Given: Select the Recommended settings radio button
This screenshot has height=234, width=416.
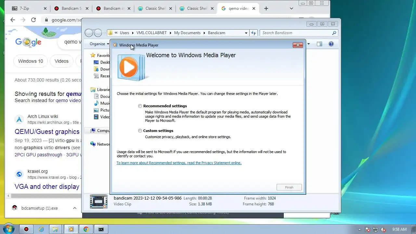Looking at the screenshot, I should (x=140, y=106).
